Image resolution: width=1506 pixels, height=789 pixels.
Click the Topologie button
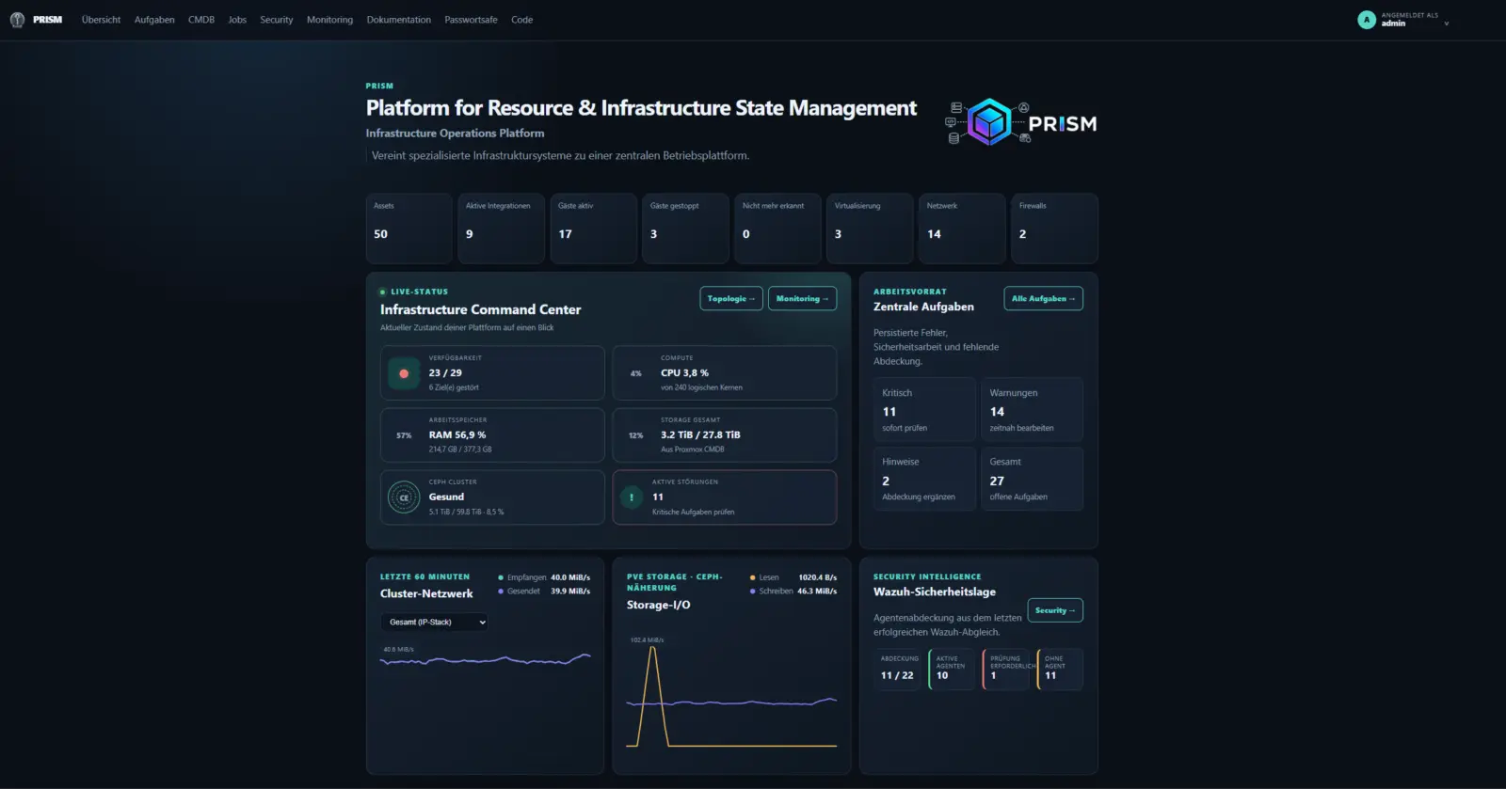731,299
